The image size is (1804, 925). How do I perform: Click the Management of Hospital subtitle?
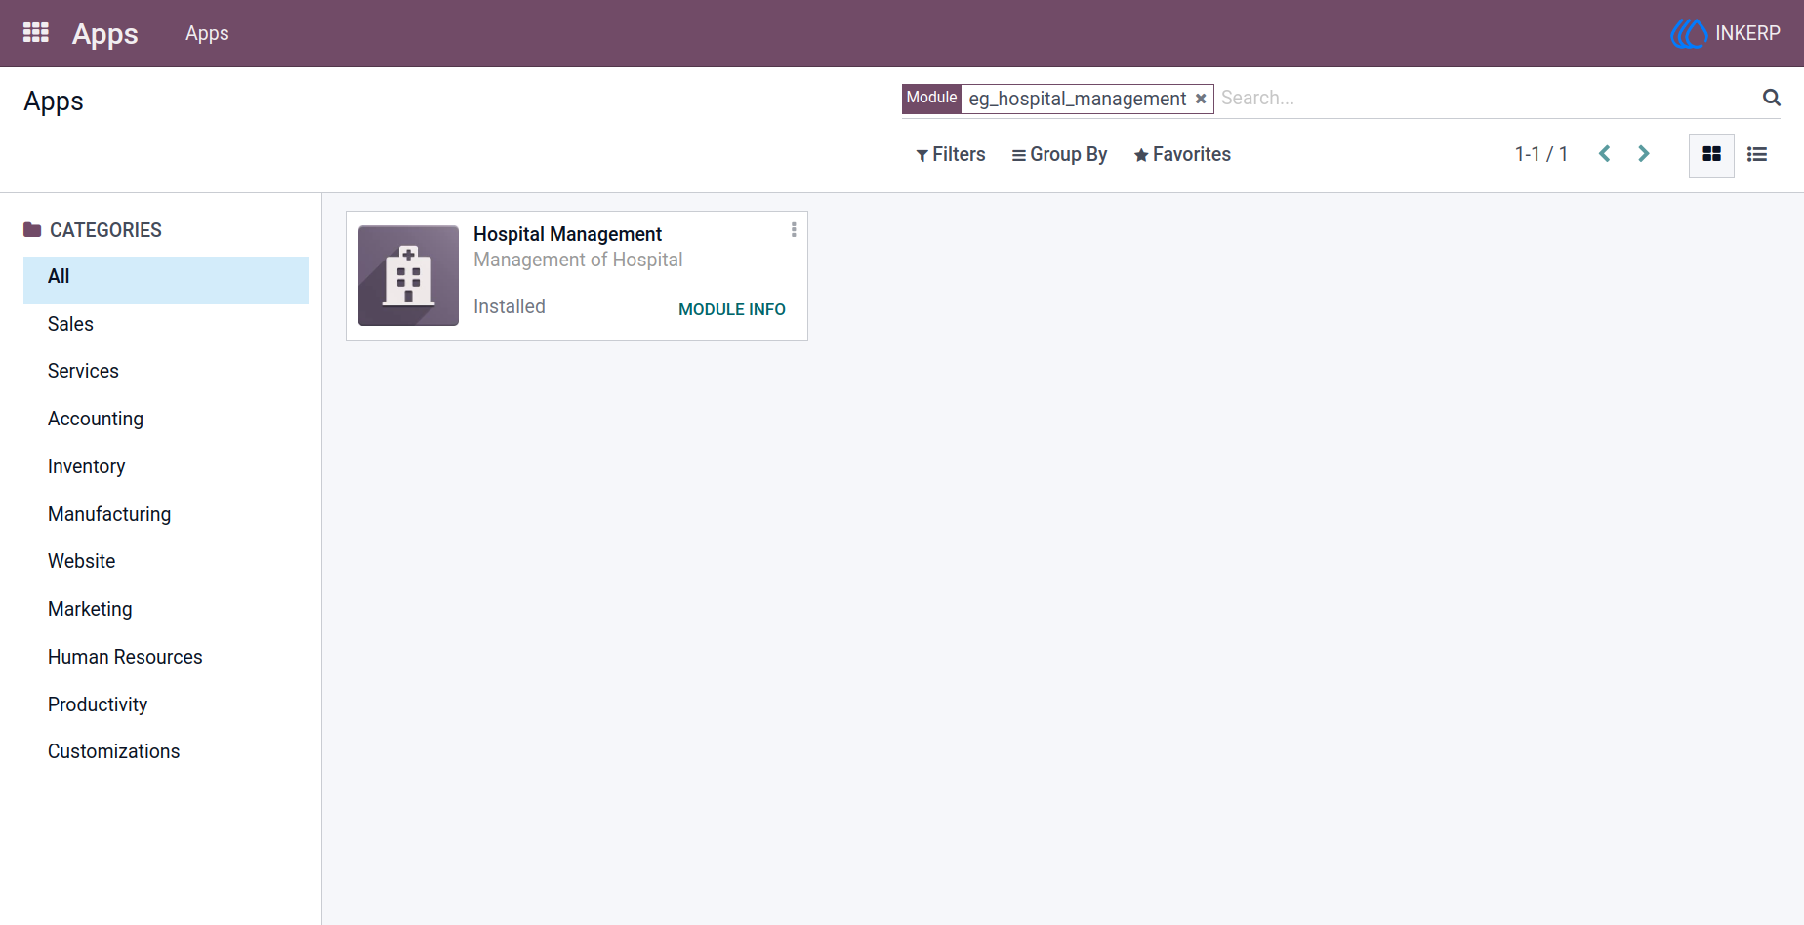coord(578,260)
